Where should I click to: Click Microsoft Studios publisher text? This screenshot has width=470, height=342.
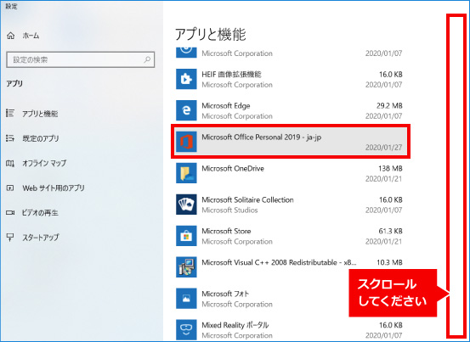(229, 210)
